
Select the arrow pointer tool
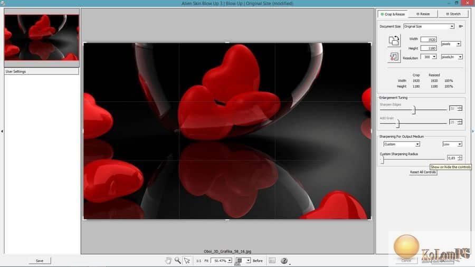tap(187, 260)
